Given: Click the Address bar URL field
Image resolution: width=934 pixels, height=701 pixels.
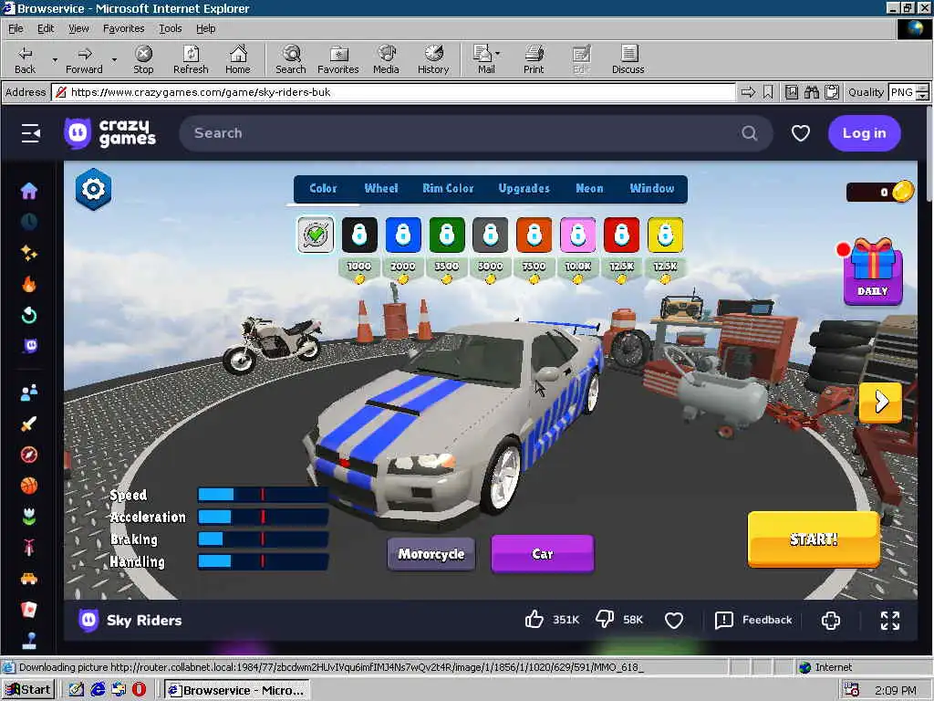Looking at the screenshot, I should [x=394, y=92].
